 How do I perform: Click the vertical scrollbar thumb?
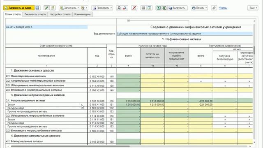[254, 50]
